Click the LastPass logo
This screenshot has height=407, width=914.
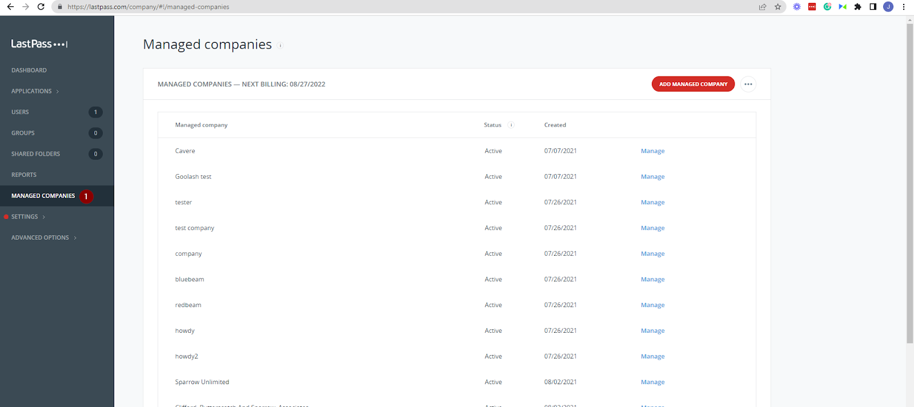click(x=39, y=44)
